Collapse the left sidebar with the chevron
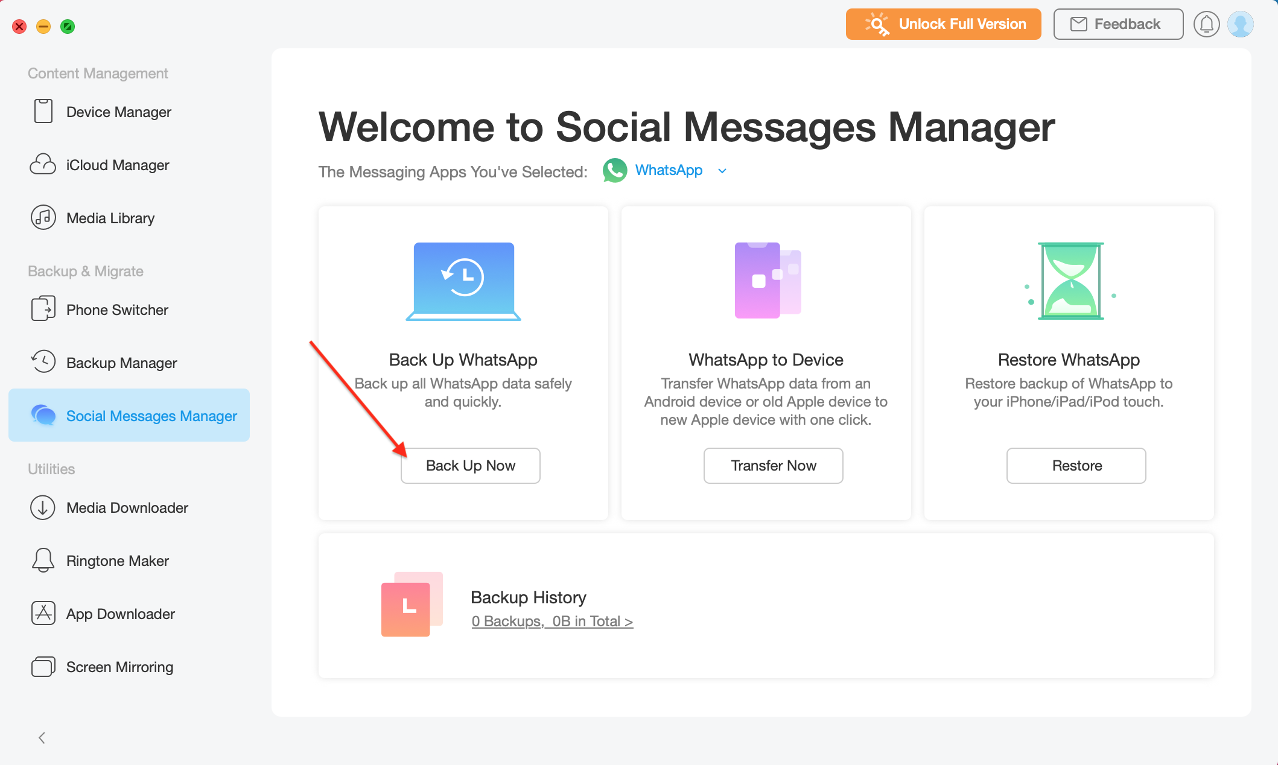The width and height of the screenshot is (1278, 765). coord(42,737)
